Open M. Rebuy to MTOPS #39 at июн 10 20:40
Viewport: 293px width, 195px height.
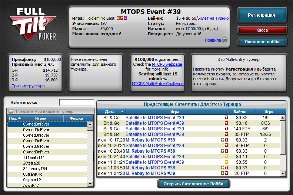150,151
